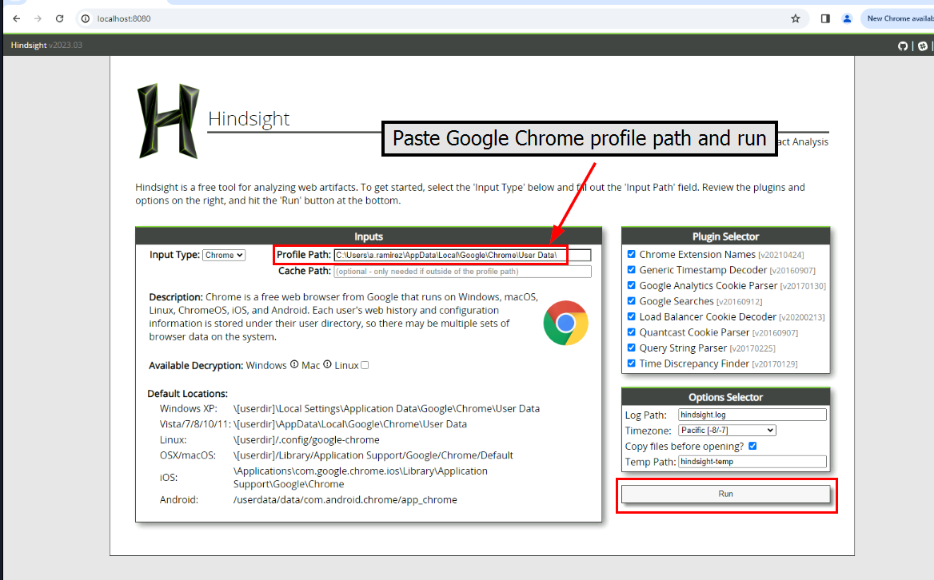934x580 pixels.
Task: View site information icon in address bar
Action: 86,18
